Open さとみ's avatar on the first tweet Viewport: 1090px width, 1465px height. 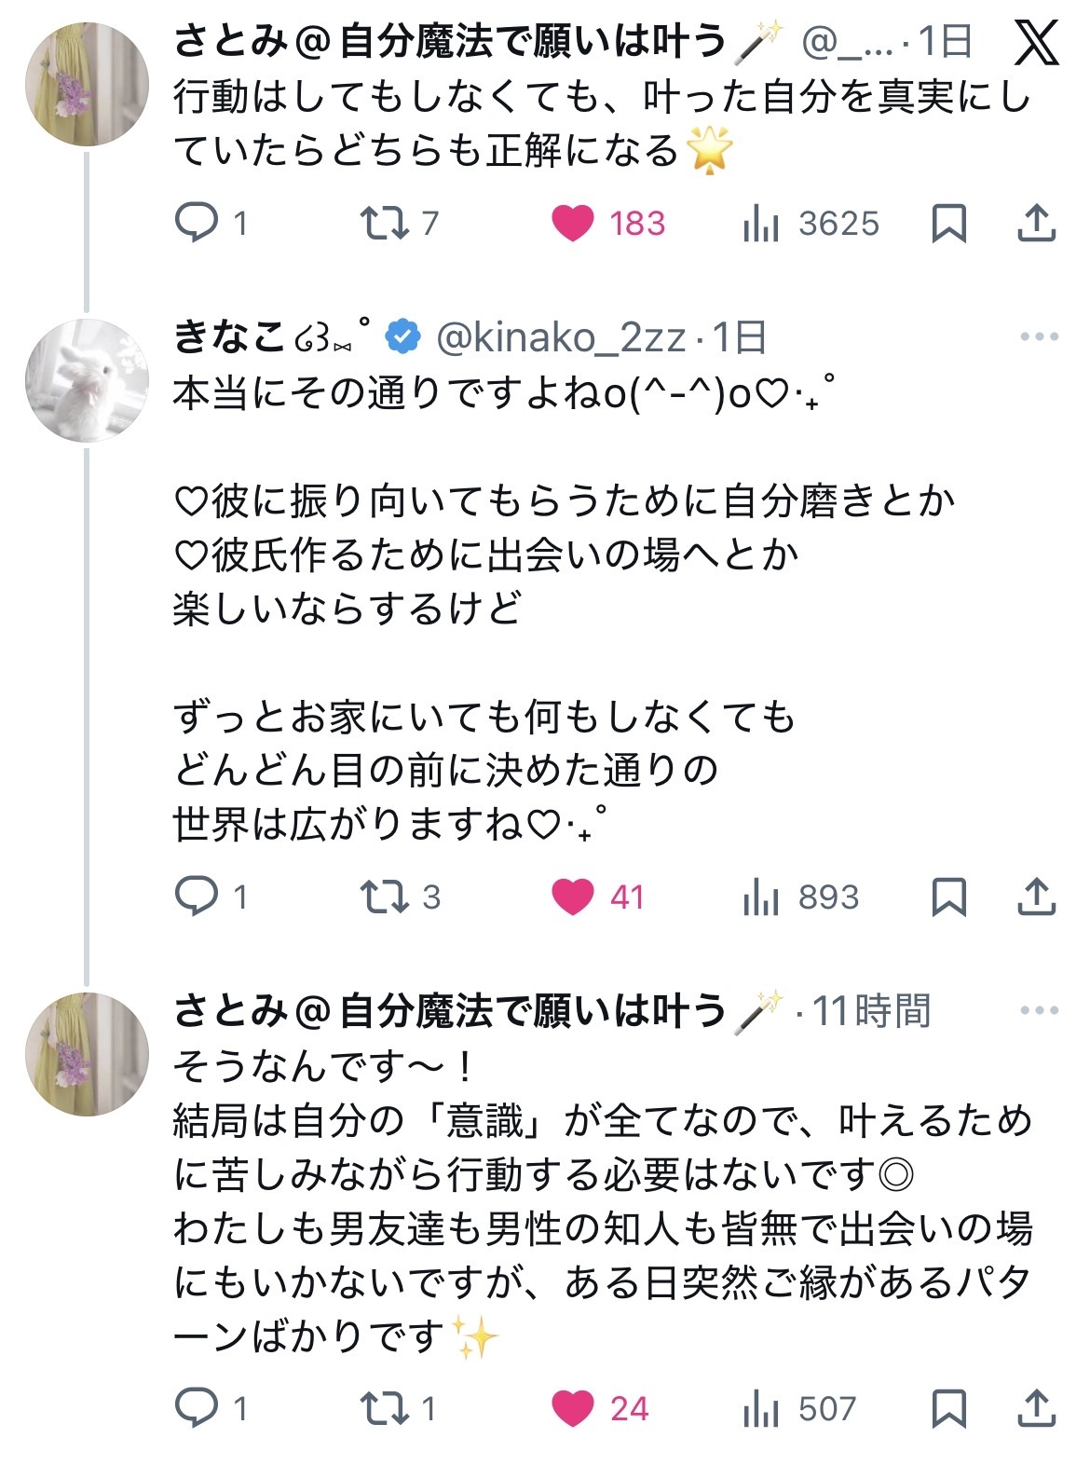(87, 85)
